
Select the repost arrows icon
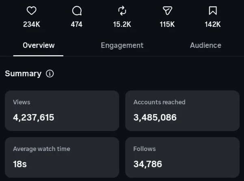click(x=122, y=11)
